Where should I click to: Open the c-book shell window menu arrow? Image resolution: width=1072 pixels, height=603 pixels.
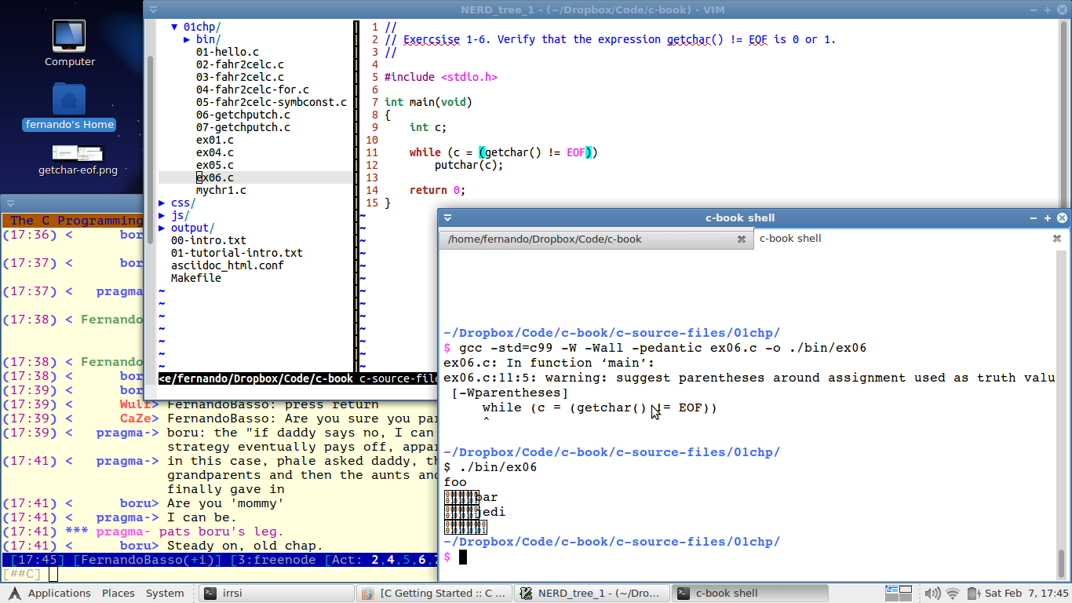click(448, 218)
